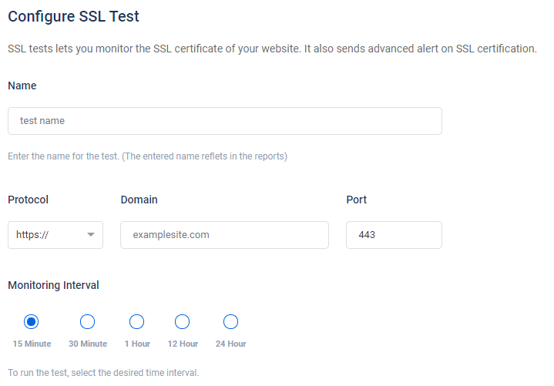Click the Protocol label
Image resolution: width=554 pixels, height=386 pixels.
click(28, 200)
